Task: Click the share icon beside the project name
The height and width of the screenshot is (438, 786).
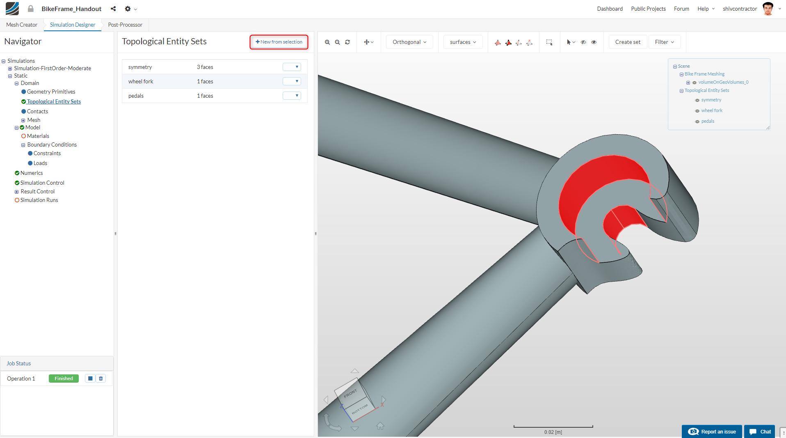Action: pos(113,9)
